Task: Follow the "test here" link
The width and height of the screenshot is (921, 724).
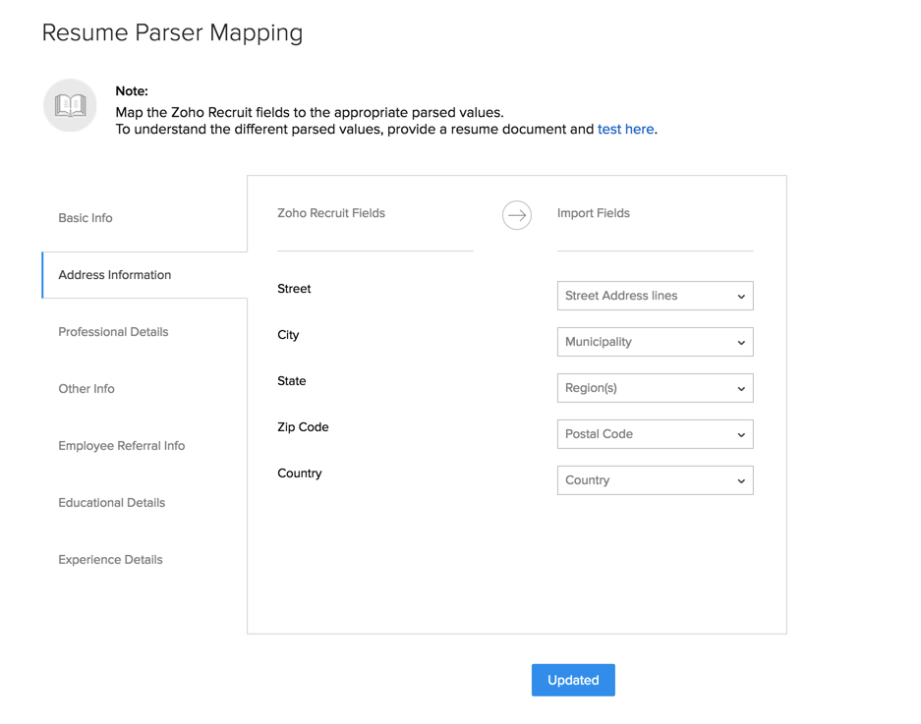Action: tap(625, 129)
